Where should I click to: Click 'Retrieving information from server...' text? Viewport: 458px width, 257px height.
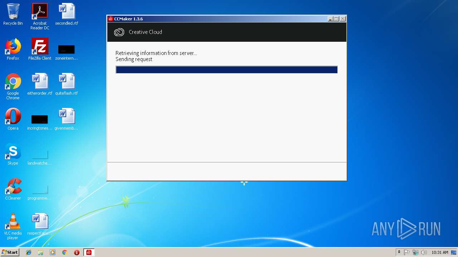[x=156, y=53]
